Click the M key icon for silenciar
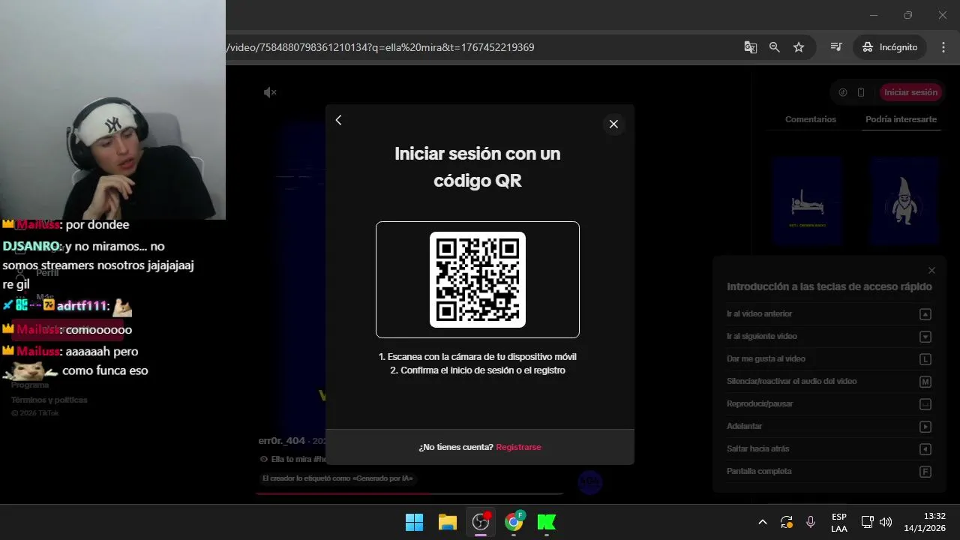The height and width of the screenshot is (540, 960). [925, 382]
